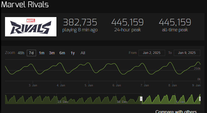
Task: Select the 7d zoom range
Action: coord(31,53)
